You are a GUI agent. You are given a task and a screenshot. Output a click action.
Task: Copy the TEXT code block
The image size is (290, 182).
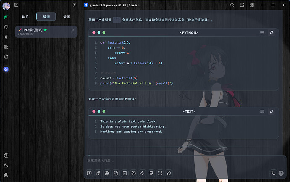point(272,111)
